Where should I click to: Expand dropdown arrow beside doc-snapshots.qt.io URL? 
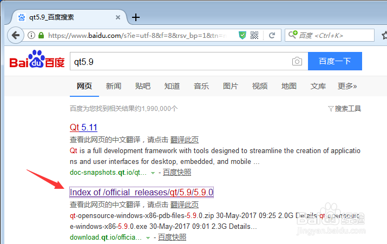click(x=153, y=173)
